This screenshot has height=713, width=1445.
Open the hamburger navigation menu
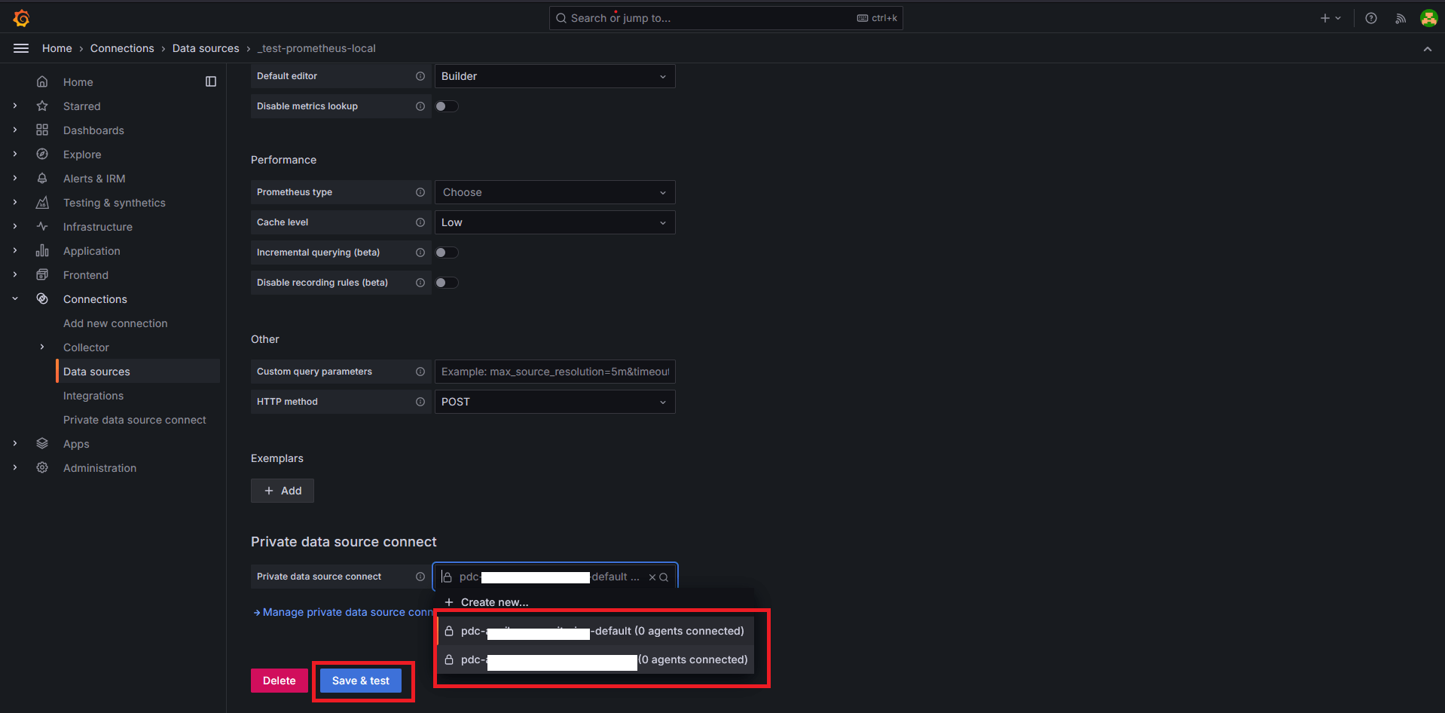[x=21, y=48]
